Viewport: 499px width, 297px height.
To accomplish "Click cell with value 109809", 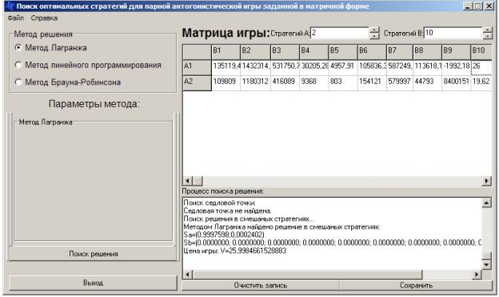I will tap(226, 82).
